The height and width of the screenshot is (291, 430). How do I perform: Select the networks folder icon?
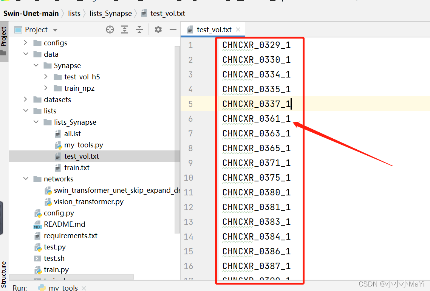pos(37,179)
